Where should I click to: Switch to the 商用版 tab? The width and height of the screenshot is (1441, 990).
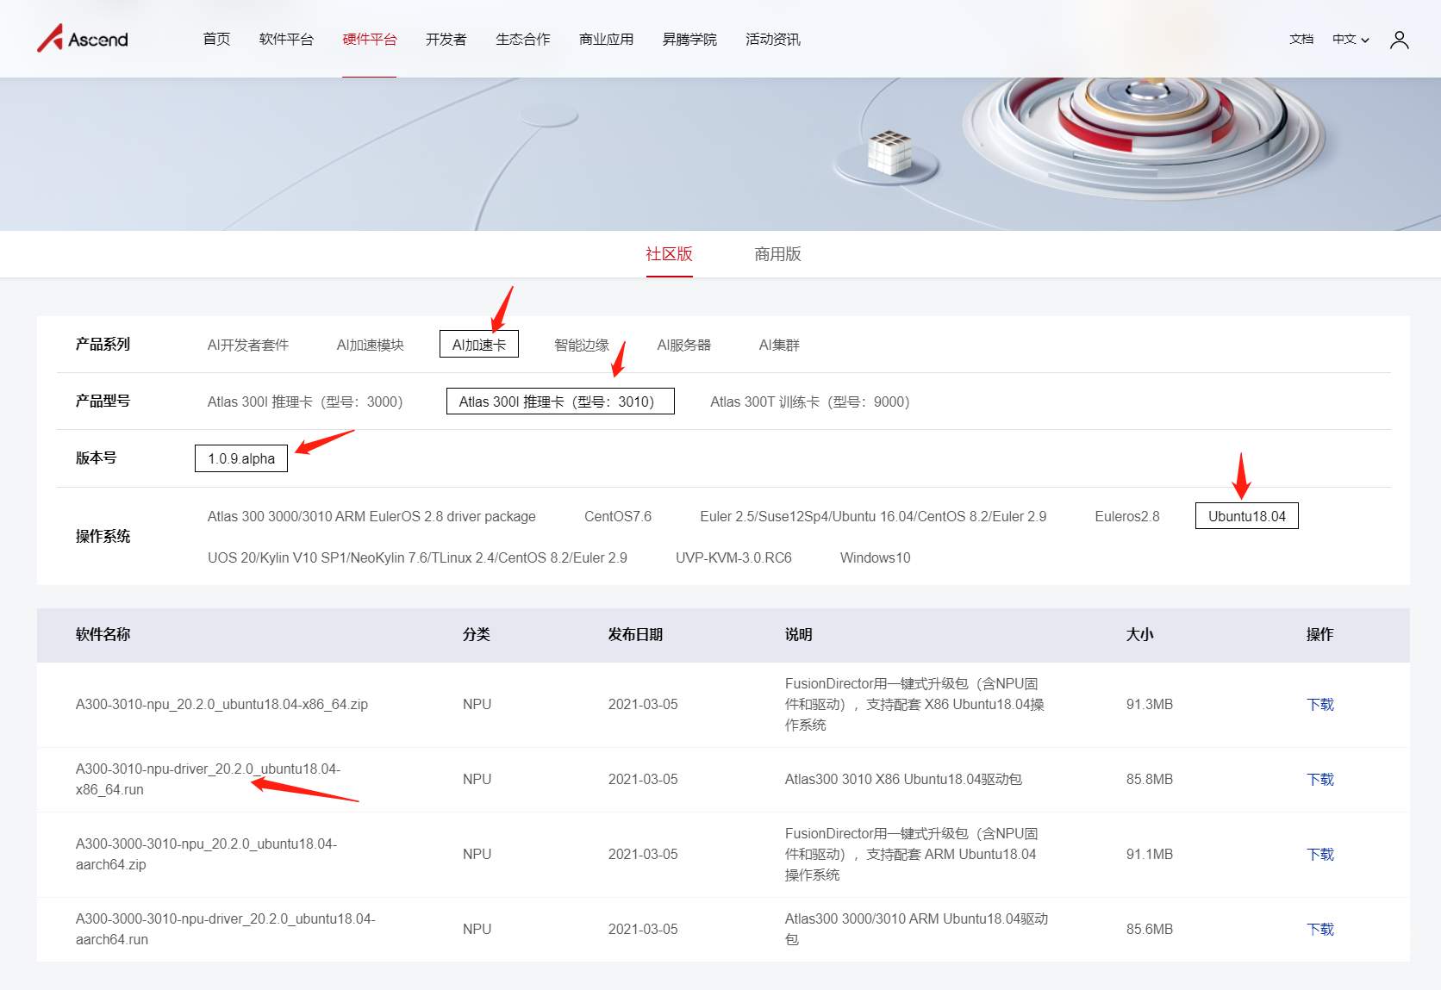(x=778, y=254)
